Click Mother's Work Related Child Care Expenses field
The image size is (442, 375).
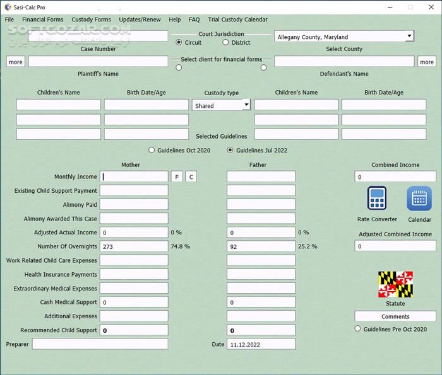pos(134,260)
